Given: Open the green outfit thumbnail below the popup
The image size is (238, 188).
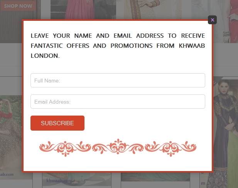Looking at the screenshot, I should tap(155, 177).
